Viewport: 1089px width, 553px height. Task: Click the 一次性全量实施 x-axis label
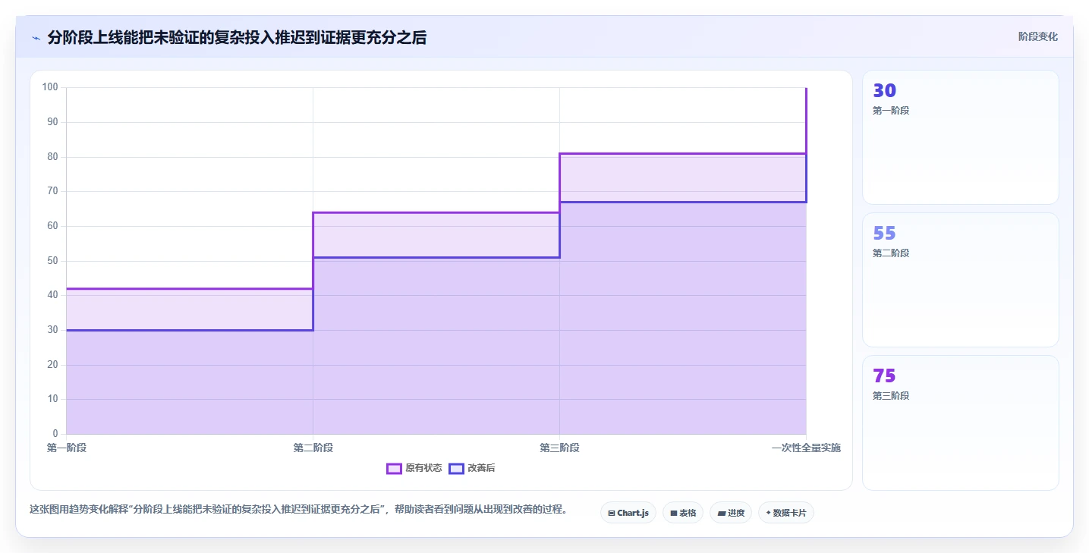[806, 448]
